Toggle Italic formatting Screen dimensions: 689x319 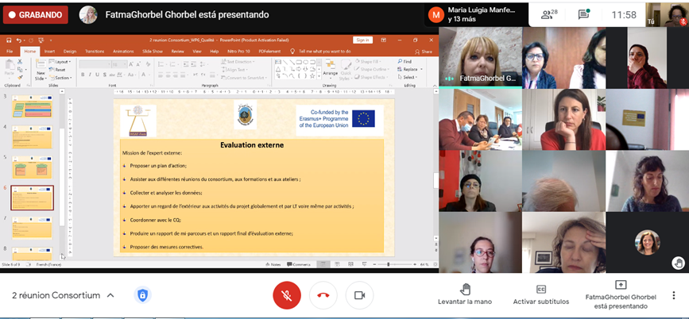click(90, 75)
